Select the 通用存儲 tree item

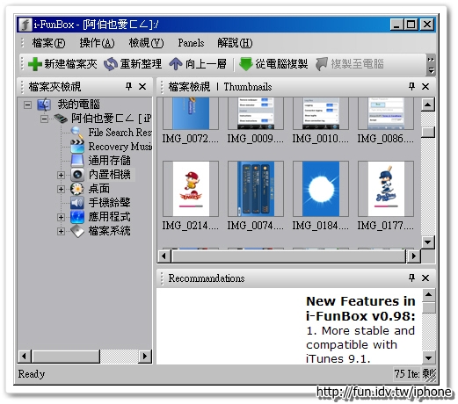(109, 161)
